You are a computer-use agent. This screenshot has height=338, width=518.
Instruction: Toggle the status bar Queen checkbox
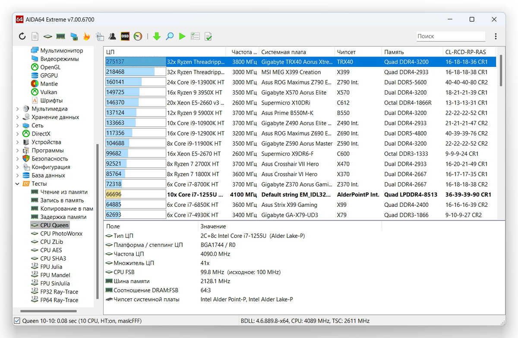click(x=17, y=321)
